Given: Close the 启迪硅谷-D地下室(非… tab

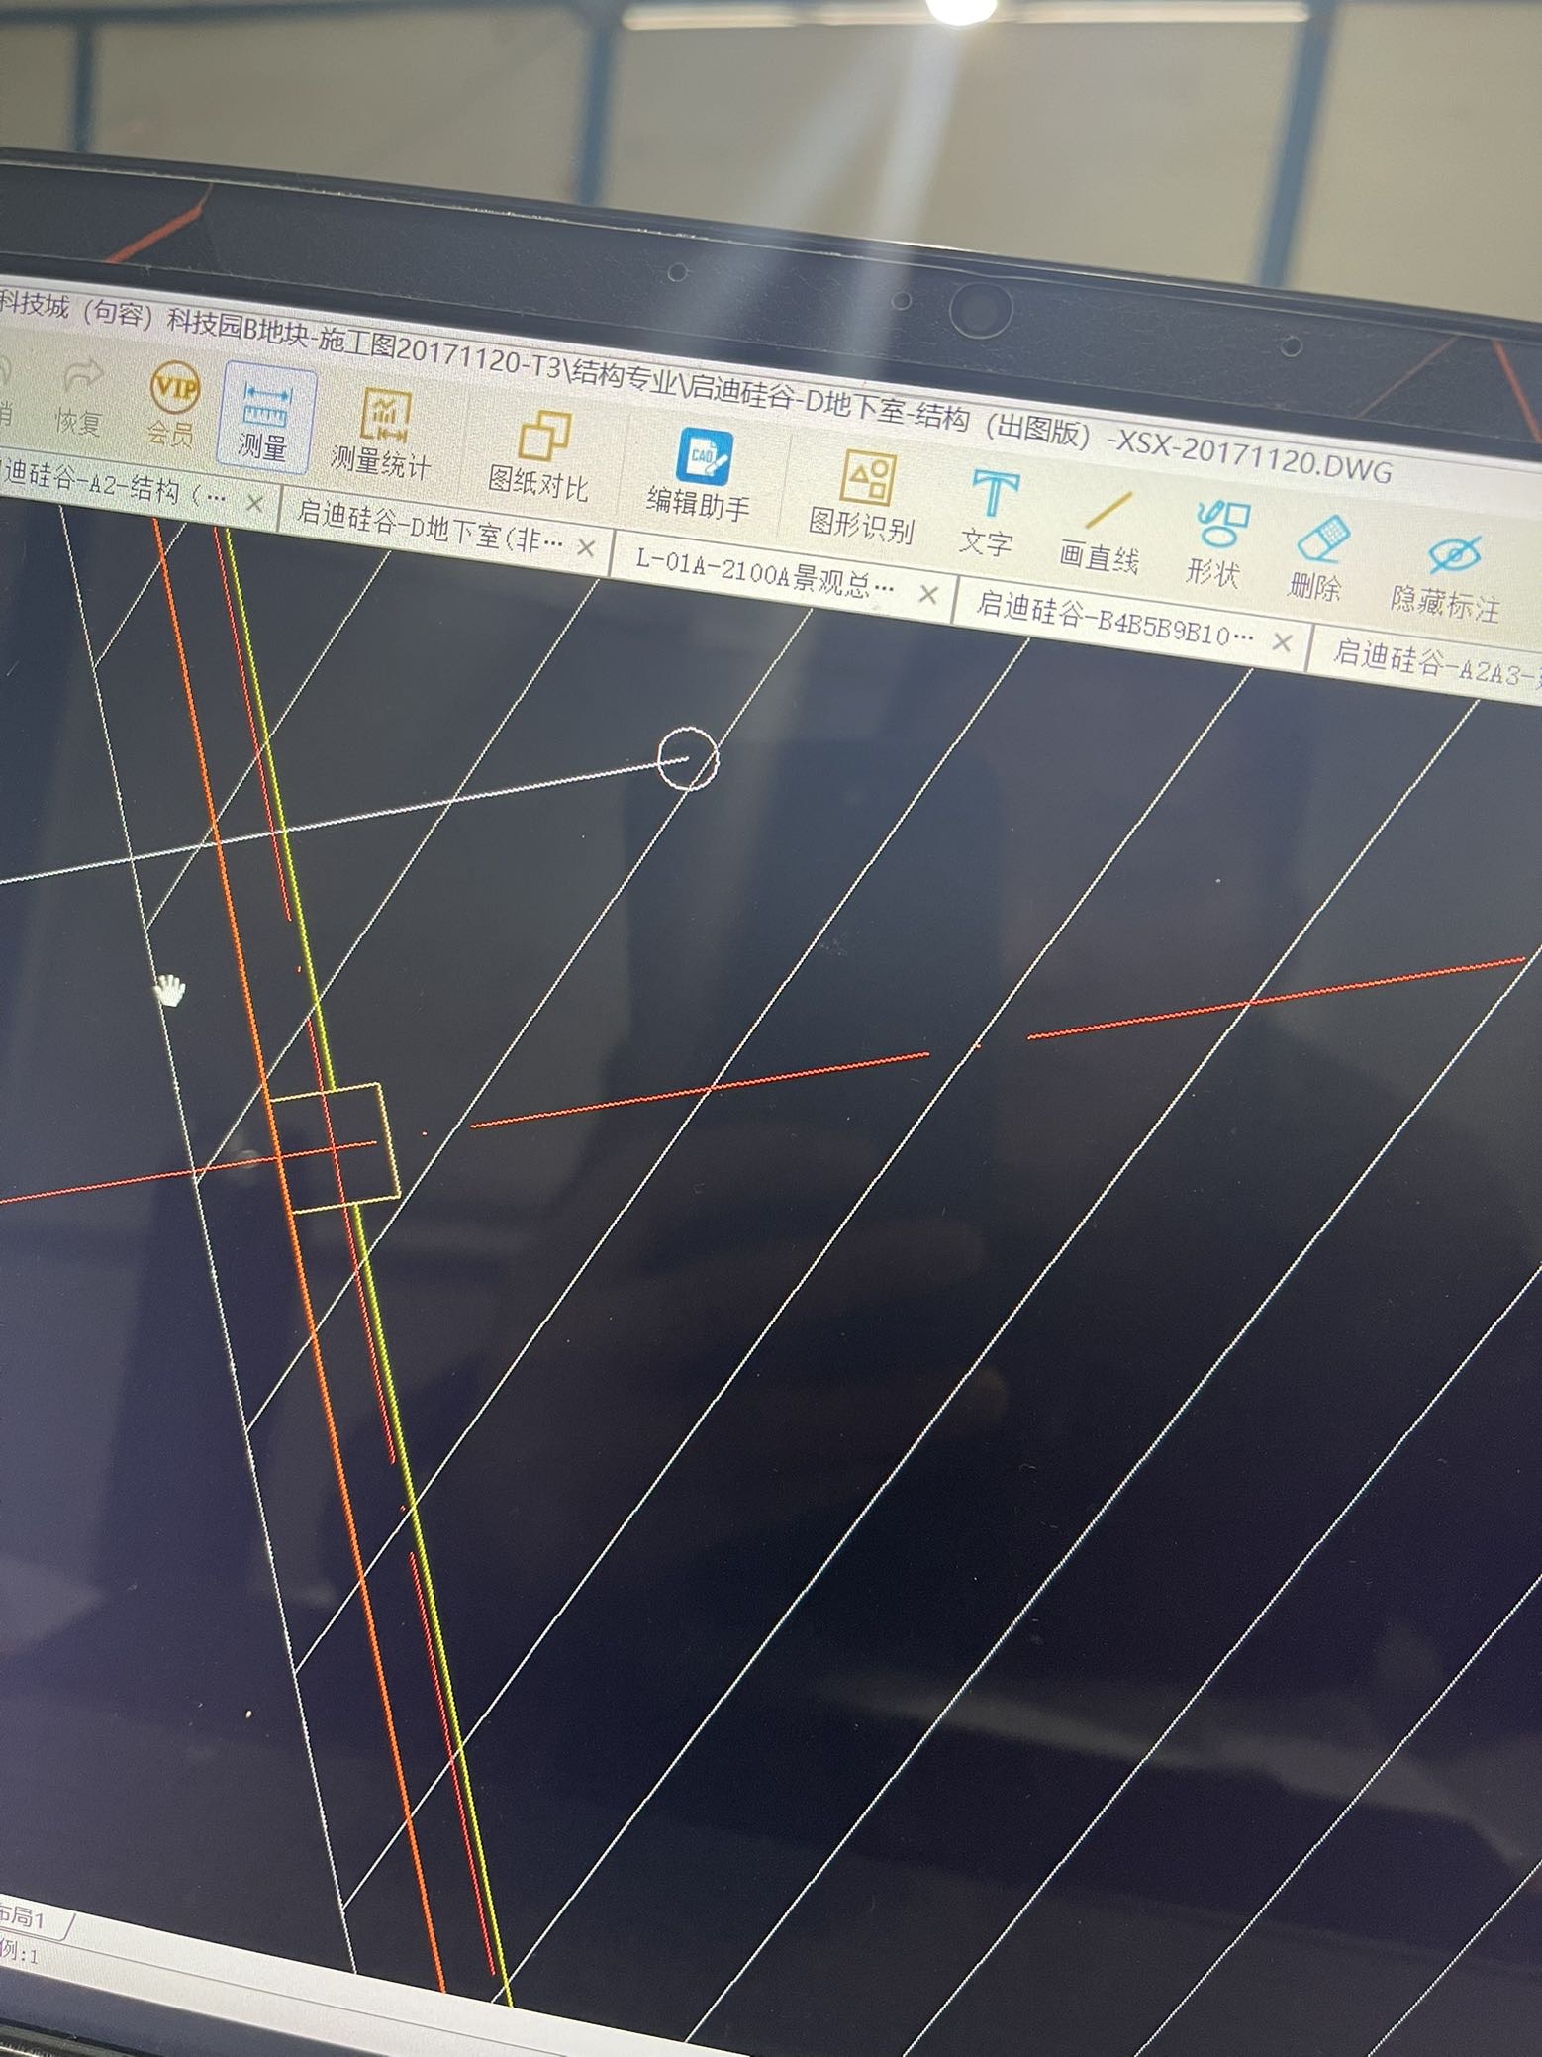Looking at the screenshot, I should tap(586, 547).
